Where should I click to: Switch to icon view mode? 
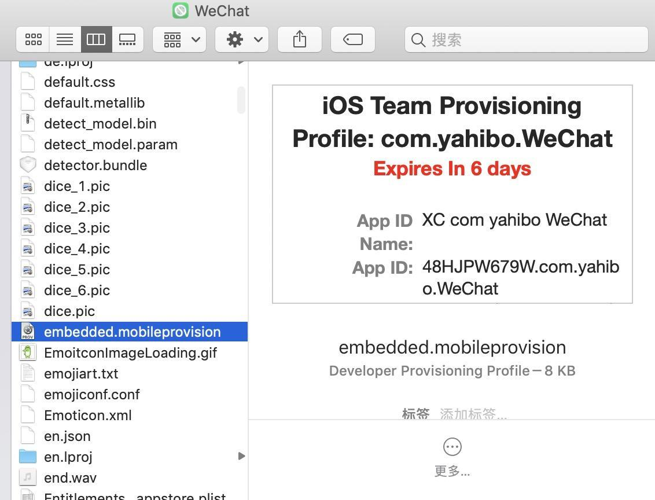pyautogui.click(x=33, y=39)
